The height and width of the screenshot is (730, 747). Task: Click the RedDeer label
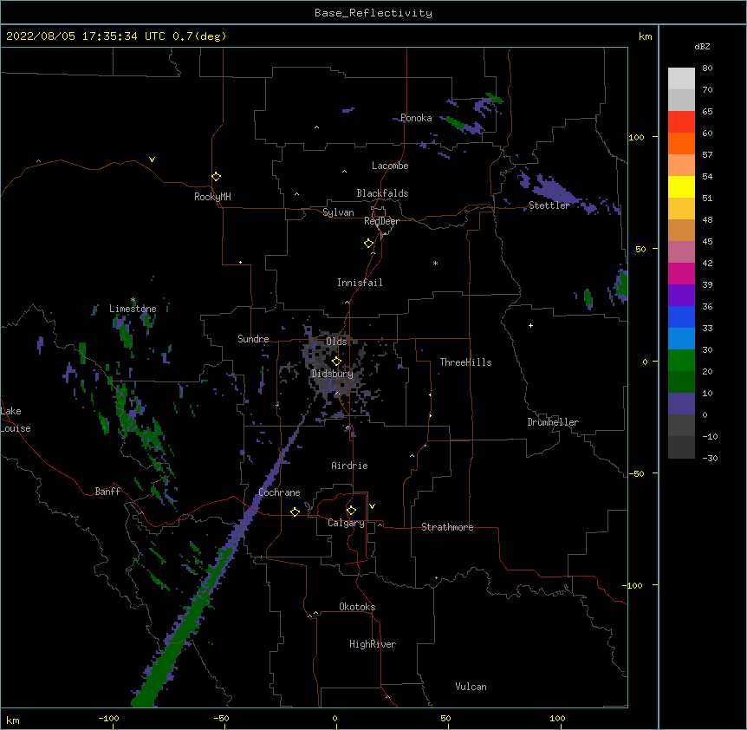[381, 221]
